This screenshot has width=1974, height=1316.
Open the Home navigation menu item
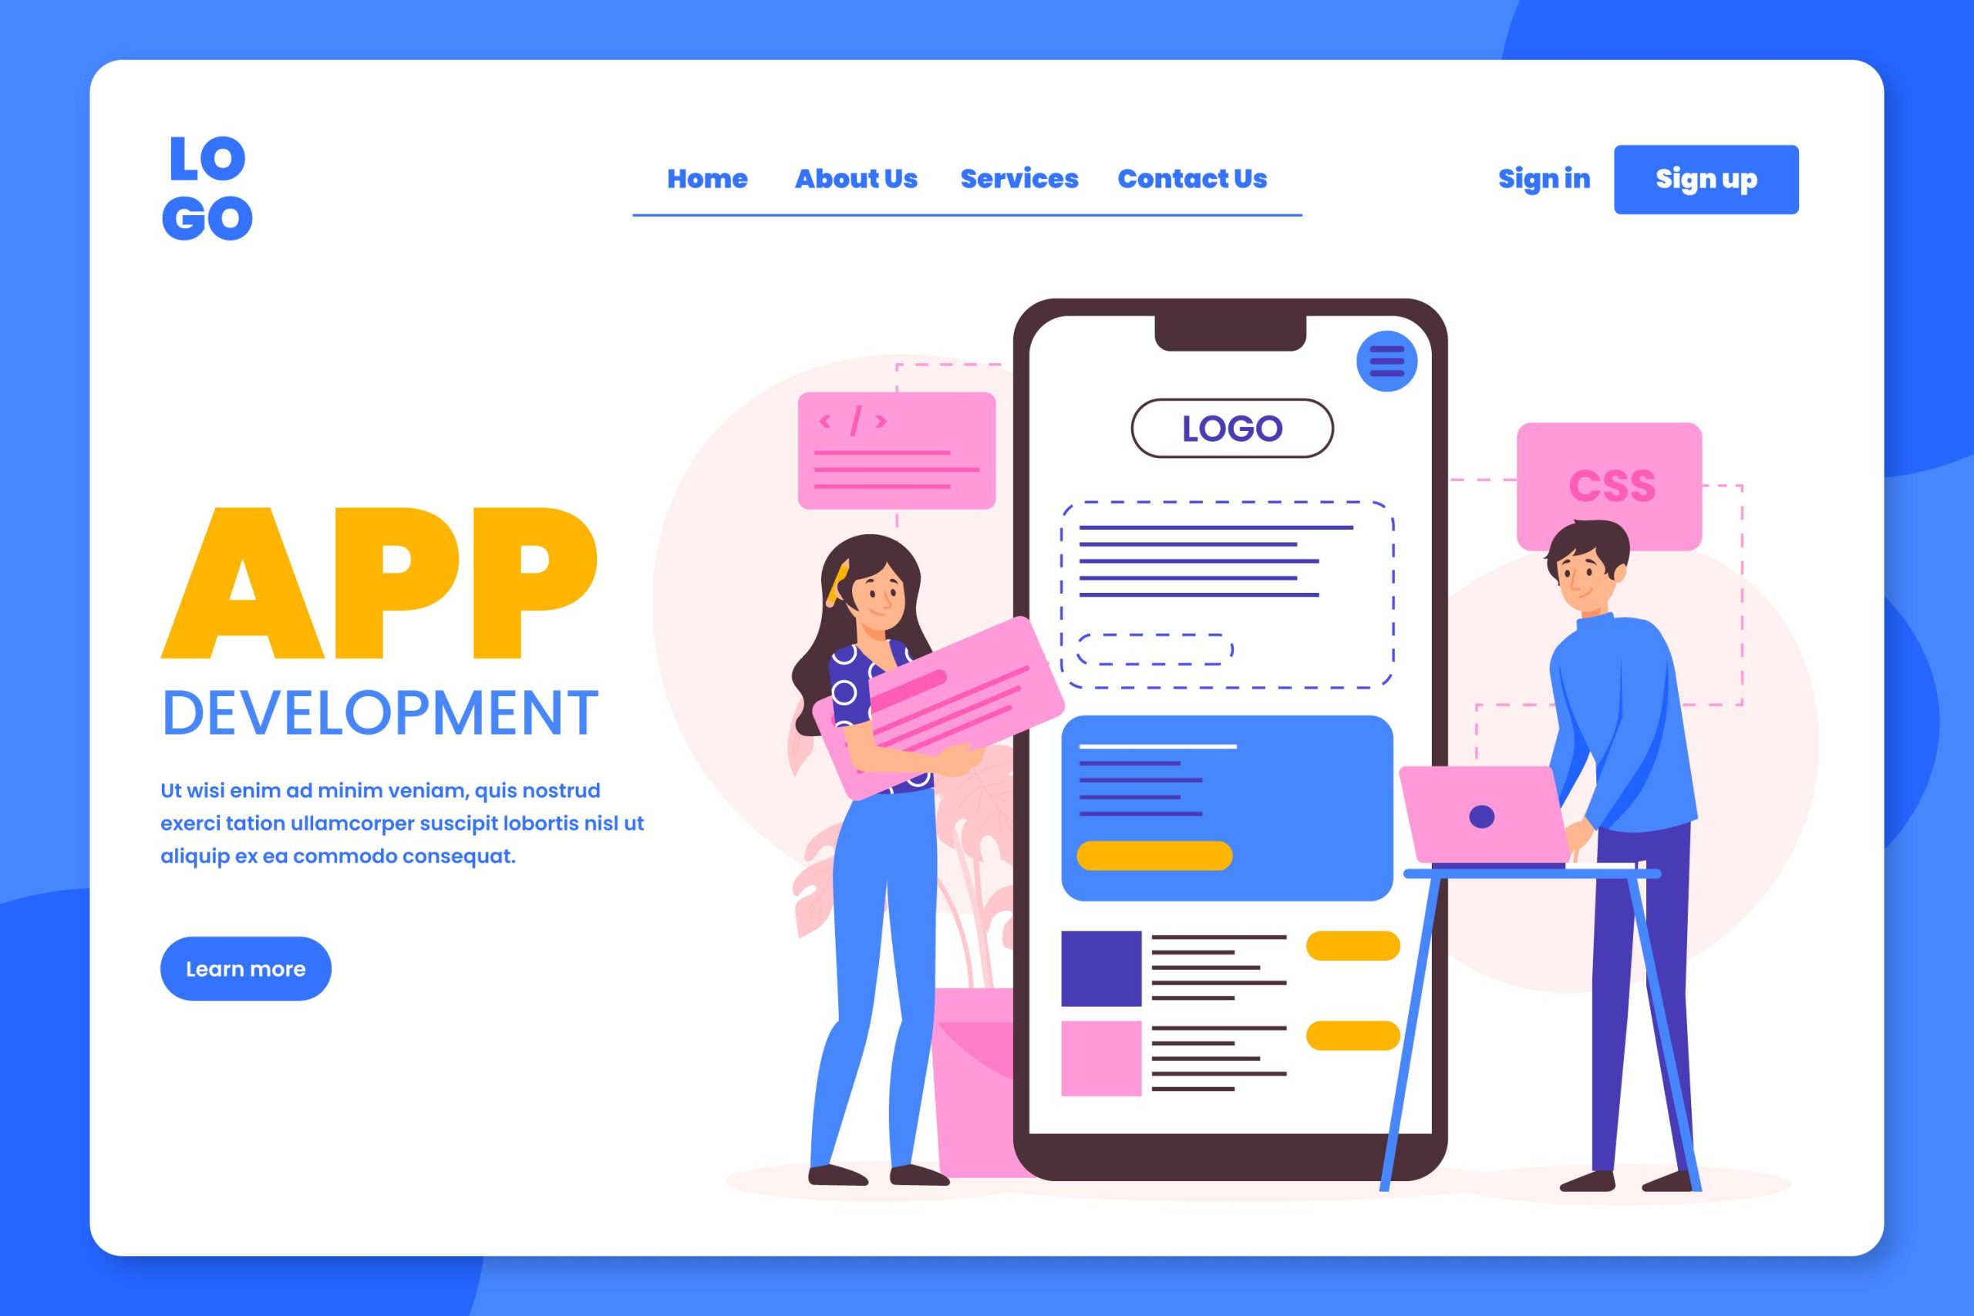tap(705, 179)
